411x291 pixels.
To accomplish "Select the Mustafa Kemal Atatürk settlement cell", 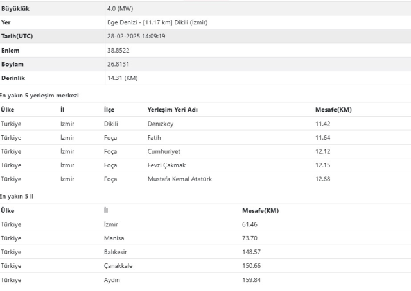I will pos(180,179).
